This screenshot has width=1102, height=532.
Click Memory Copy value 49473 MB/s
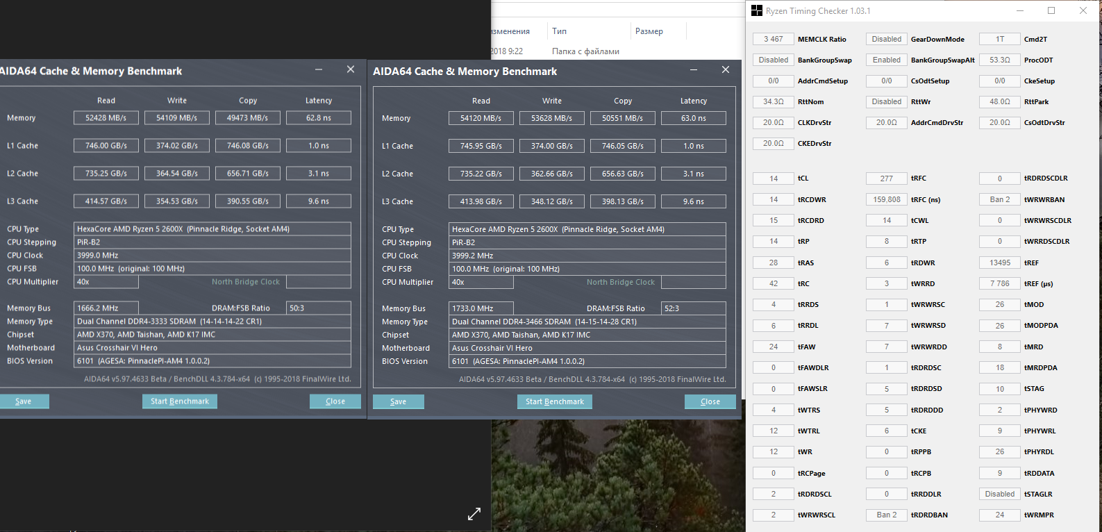point(248,118)
